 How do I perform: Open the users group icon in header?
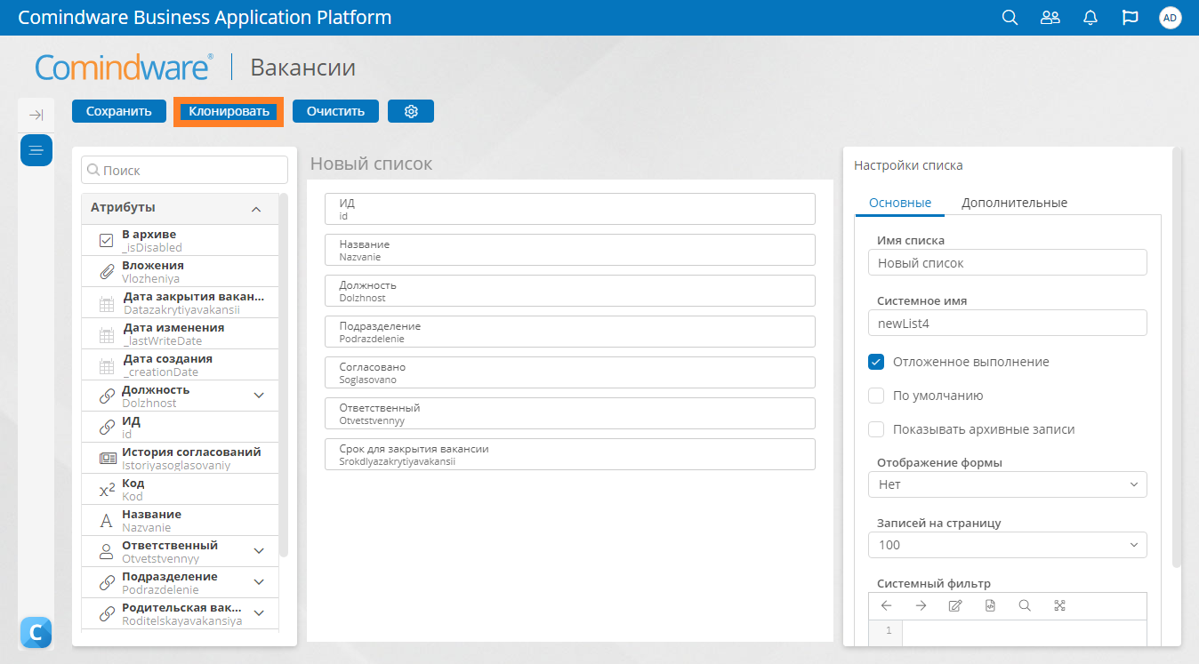(x=1050, y=18)
